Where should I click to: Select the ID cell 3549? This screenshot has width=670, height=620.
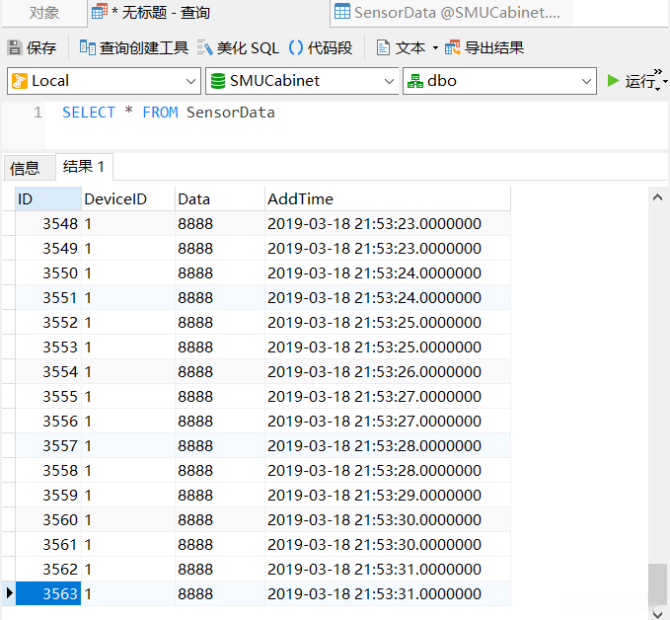[48, 249]
